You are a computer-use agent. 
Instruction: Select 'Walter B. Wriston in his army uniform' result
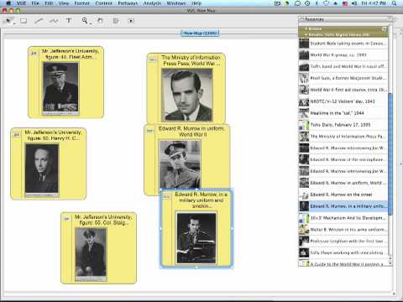343,230
